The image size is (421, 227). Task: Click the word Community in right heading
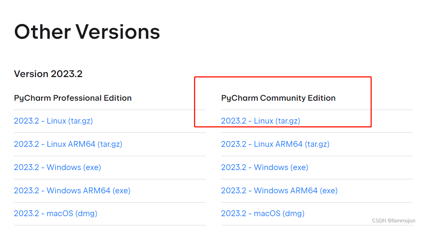point(283,98)
